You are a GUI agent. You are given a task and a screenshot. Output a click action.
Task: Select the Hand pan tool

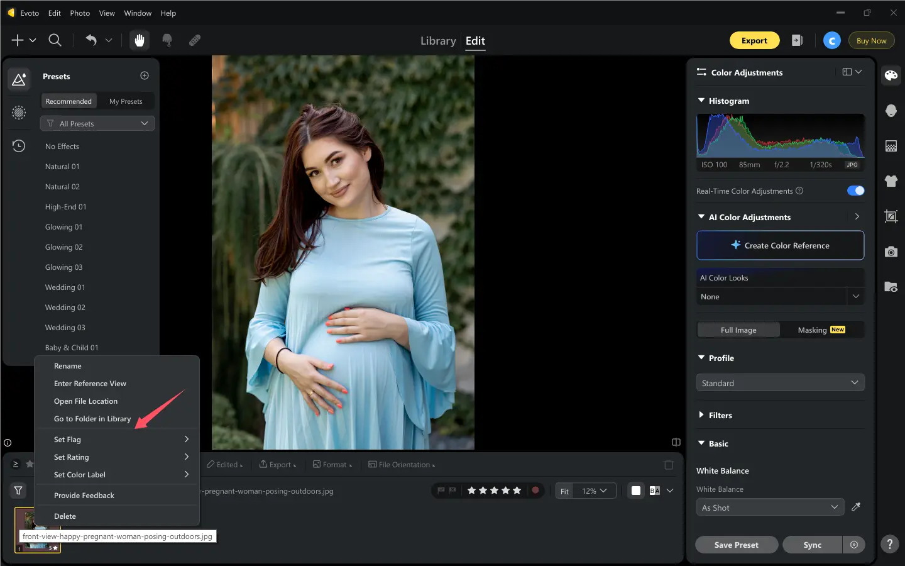click(140, 40)
